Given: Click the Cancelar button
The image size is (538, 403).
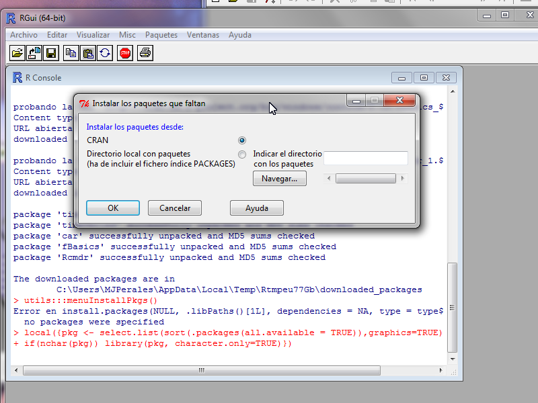Looking at the screenshot, I should tap(175, 208).
